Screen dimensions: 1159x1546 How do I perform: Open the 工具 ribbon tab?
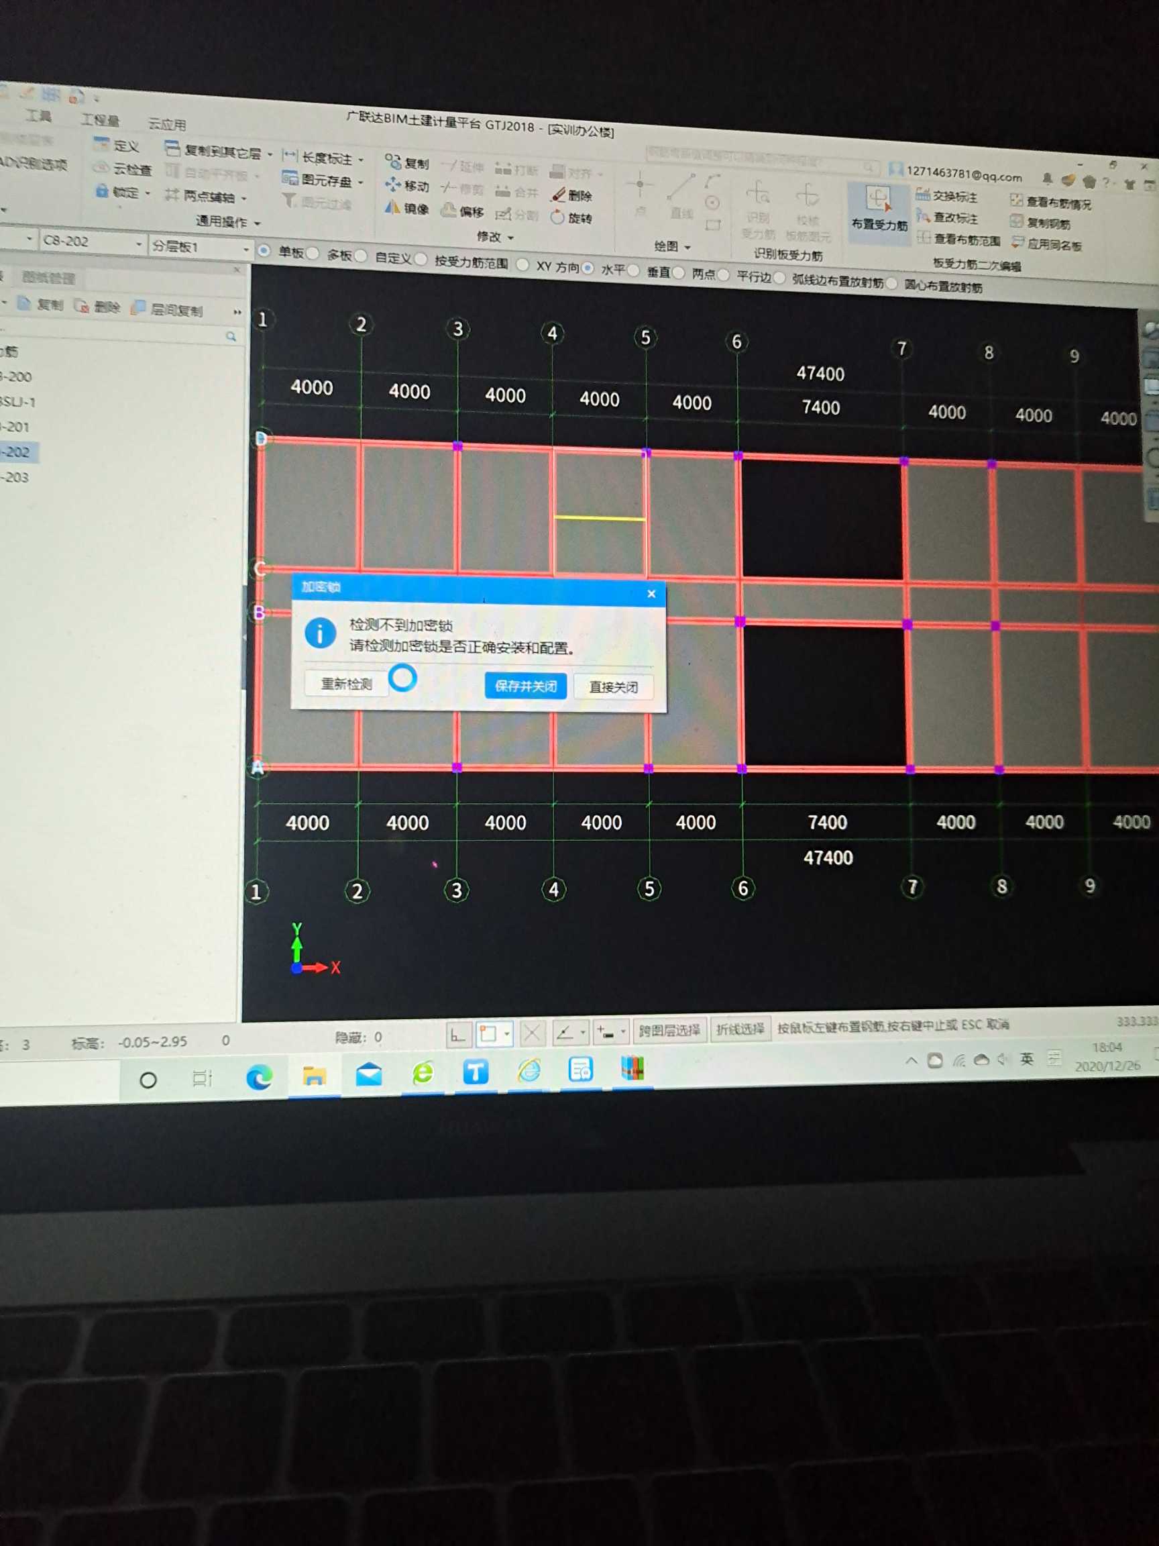(38, 115)
